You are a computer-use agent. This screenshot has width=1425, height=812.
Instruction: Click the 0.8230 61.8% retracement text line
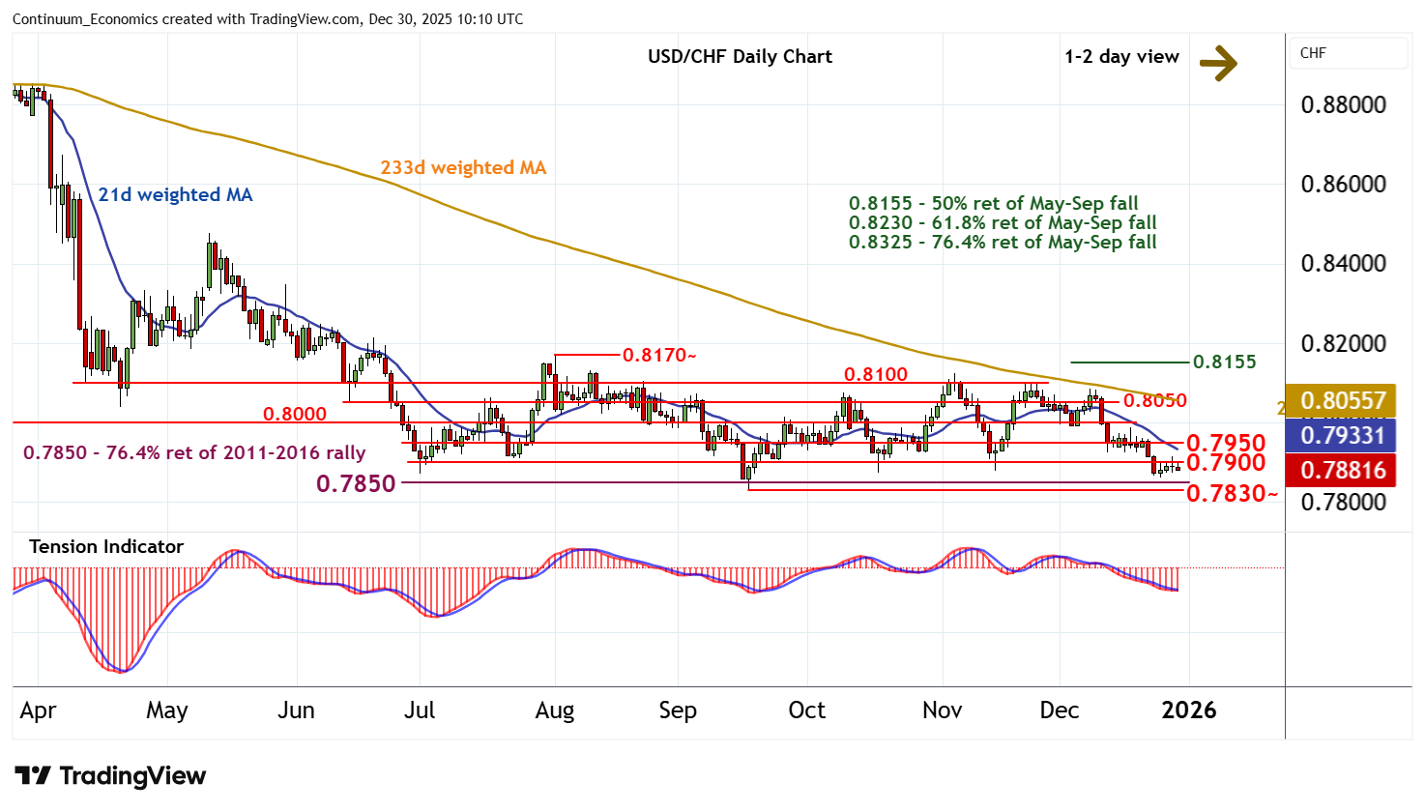tap(1003, 222)
